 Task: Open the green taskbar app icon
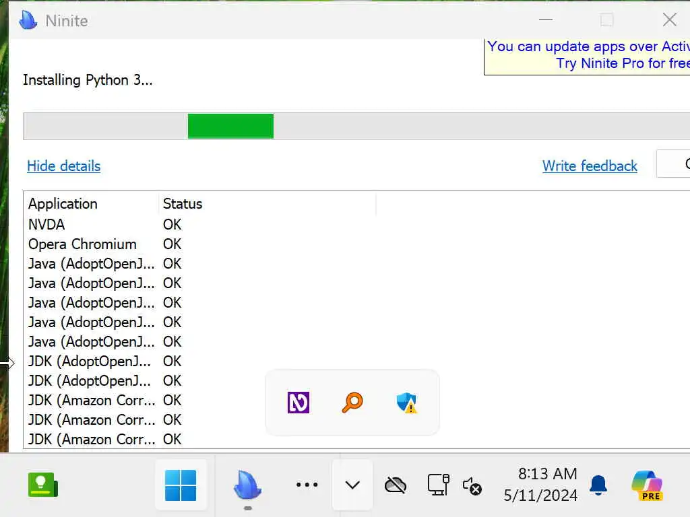pyautogui.click(x=42, y=485)
